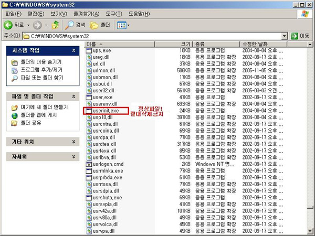Click the address bar path field
This screenshot has width=315, height=236.
pyautogui.click(x=152, y=36)
